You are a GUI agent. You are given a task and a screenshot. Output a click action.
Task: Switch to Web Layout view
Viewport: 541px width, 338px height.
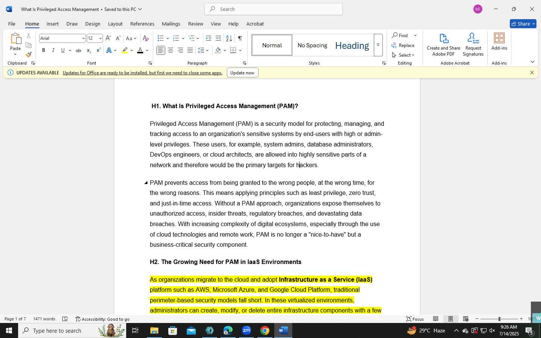[x=465, y=319]
